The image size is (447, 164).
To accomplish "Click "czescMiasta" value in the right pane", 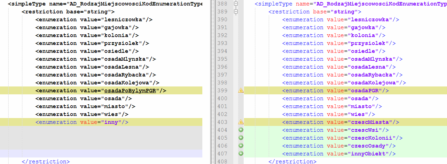I will click(x=370, y=122).
